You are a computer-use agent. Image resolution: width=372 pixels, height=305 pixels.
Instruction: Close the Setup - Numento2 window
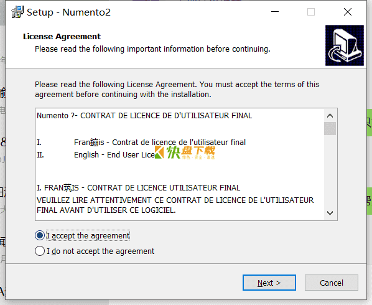348,12
